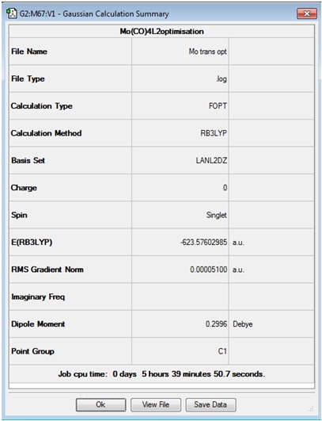This screenshot has width=322, height=421.
Task: Select the RMS Gradient Norm value 0.00005100
Action: (208, 270)
